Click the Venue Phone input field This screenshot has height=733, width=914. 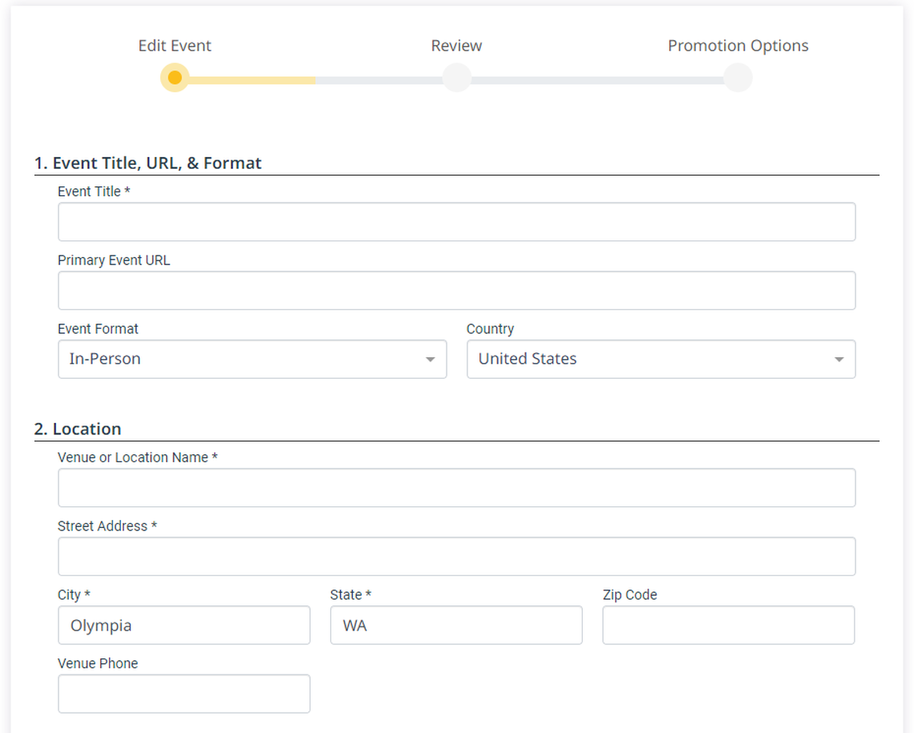[x=184, y=694]
